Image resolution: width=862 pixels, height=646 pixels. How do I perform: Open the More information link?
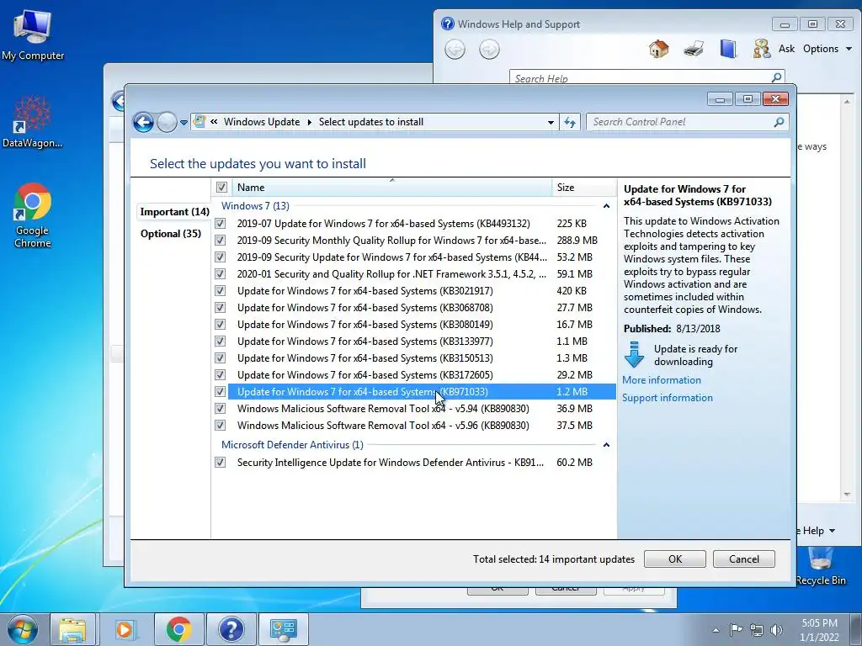pos(662,380)
